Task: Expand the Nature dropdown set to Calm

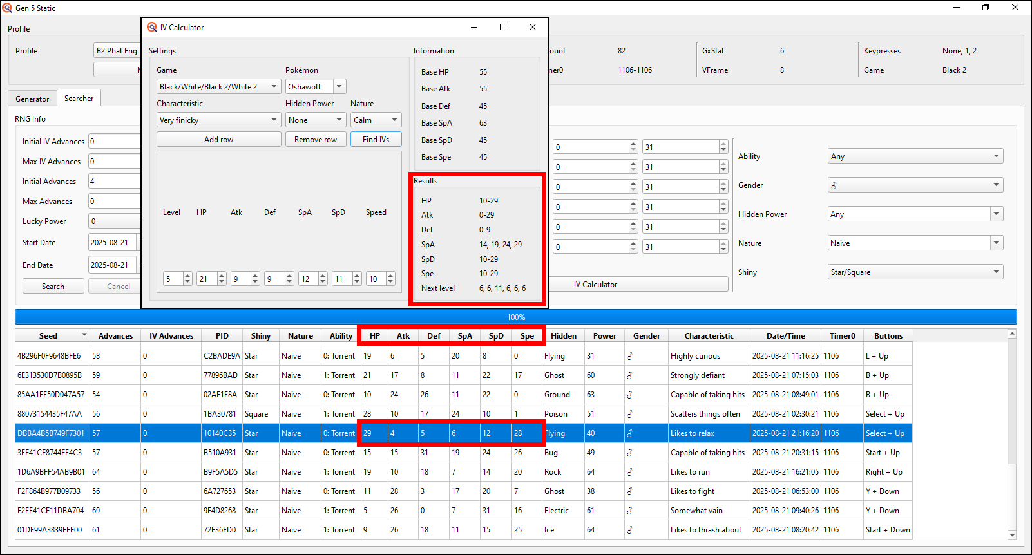Action: coord(376,120)
